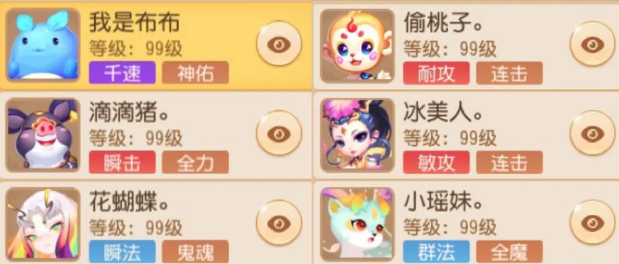
Task: Tap the blue 瞬法 tag
Action: coord(122,252)
